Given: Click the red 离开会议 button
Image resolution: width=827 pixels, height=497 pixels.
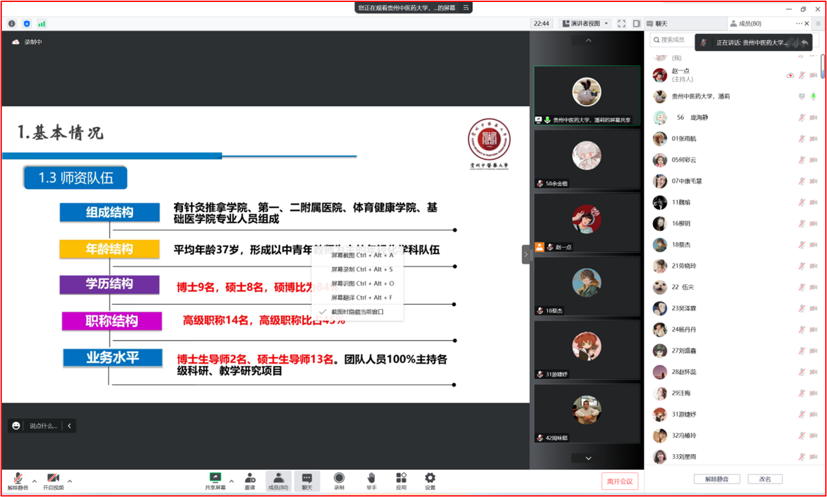Looking at the screenshot, I should [619, 481].
